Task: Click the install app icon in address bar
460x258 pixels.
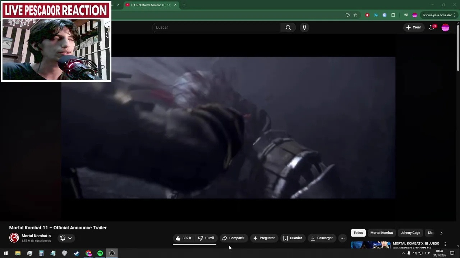Action: [347, 15]
